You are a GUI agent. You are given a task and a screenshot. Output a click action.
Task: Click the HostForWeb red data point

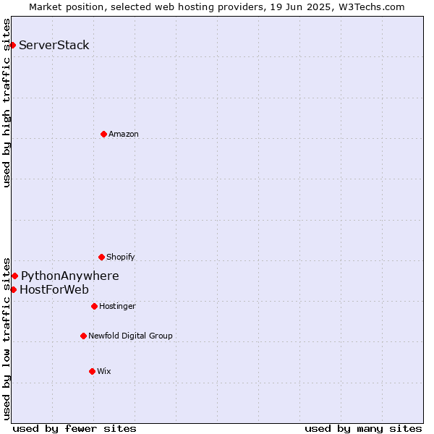(x=13, y=290)
